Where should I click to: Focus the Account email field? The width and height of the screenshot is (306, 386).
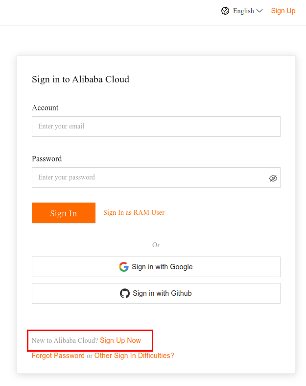(156, 127)
